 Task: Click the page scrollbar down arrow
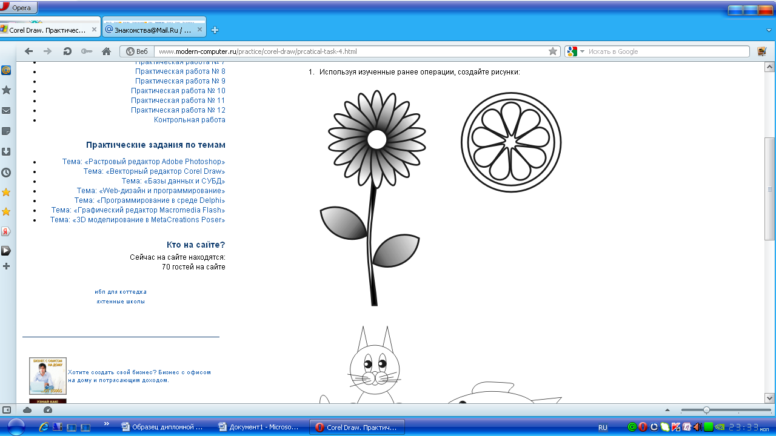point(770,398)
